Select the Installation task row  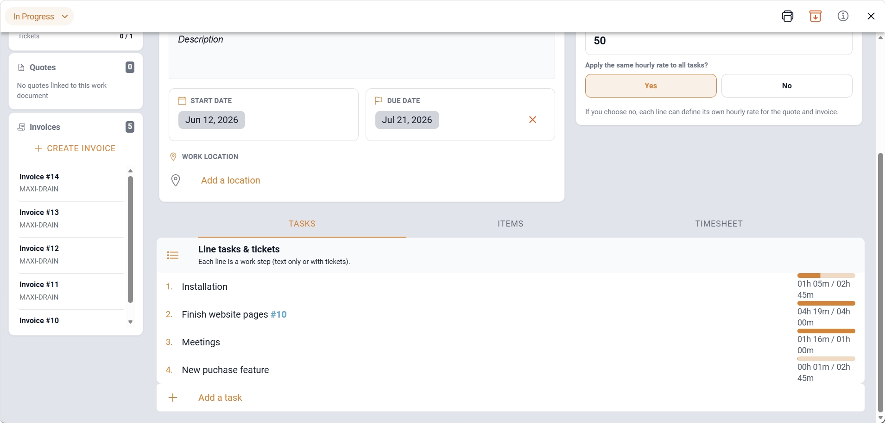(511, 287)
